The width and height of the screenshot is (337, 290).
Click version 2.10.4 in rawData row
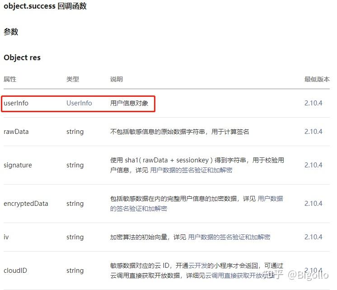click(314, 132)
